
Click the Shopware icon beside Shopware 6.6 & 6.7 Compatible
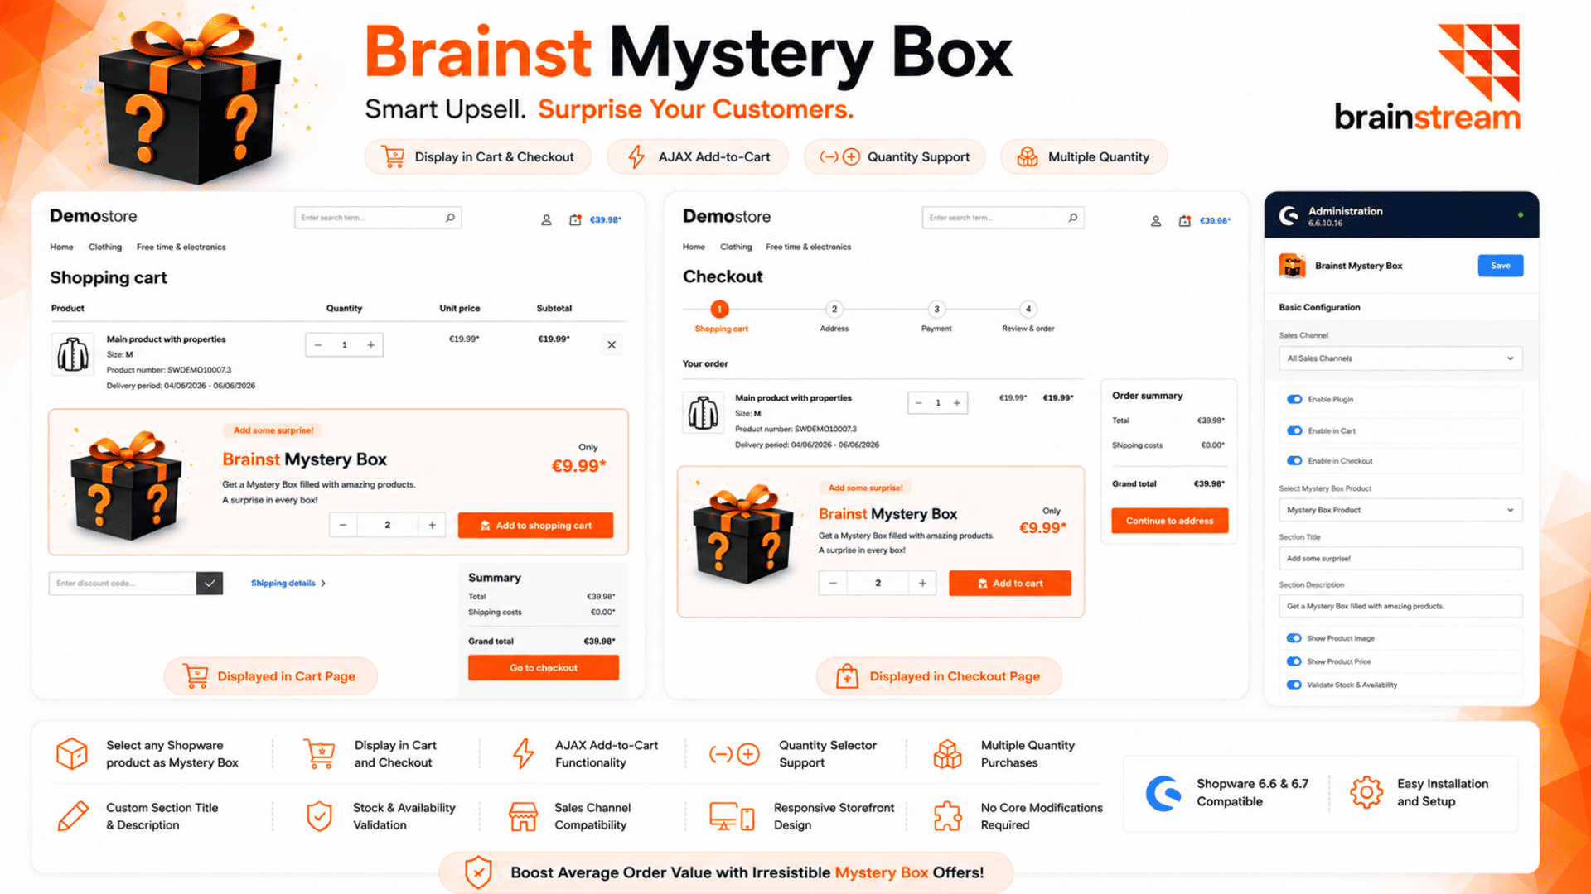[x=1163, y=792]
